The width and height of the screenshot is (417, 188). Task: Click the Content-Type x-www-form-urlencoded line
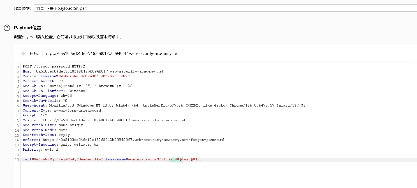coord(62,110)
